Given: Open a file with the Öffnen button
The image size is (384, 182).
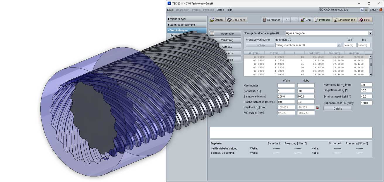Looking at the screenshot, I should (217, 20).
